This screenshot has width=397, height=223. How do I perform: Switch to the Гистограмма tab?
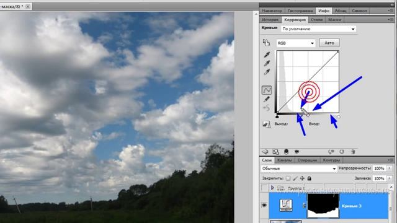[x=300, y=11]
